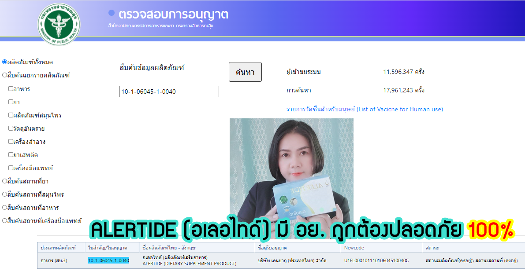Check the วัตถุอันตราย checkbox
This screenshot has height=271, width=525.
coord(11,128)
